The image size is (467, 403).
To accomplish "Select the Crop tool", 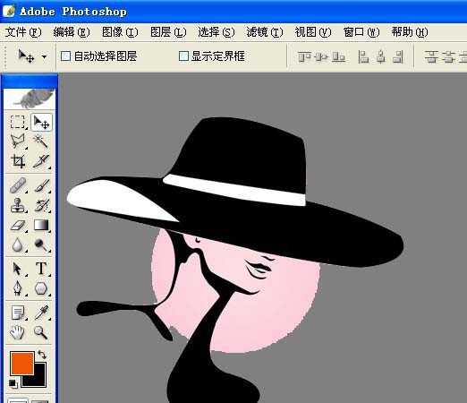I will pos(17,161).
